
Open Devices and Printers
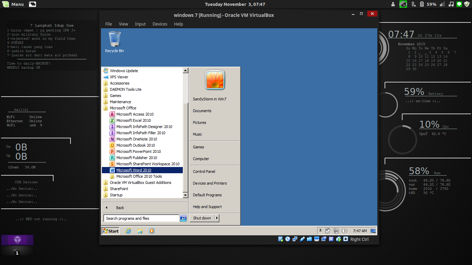pos(210,183)
